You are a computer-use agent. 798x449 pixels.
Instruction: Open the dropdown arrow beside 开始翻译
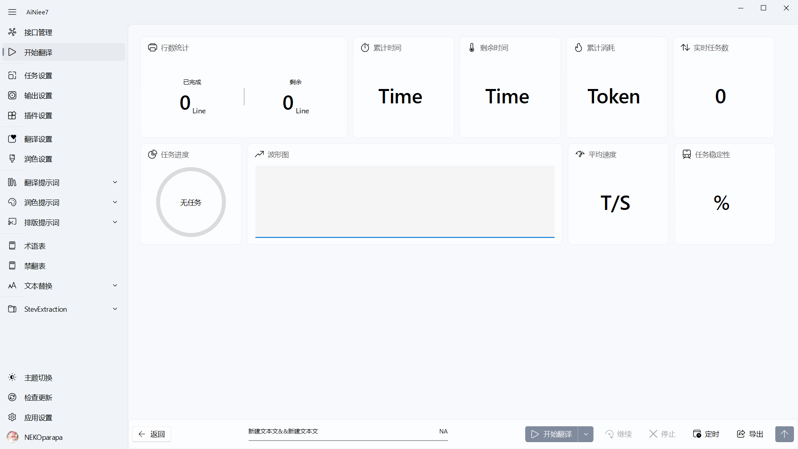[x=586, y=434]
